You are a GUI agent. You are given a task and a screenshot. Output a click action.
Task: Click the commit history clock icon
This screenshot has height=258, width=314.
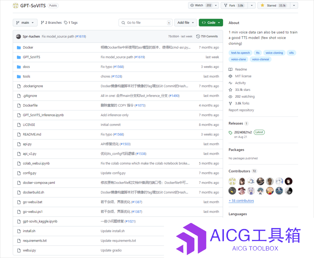(x=198, y=36)
